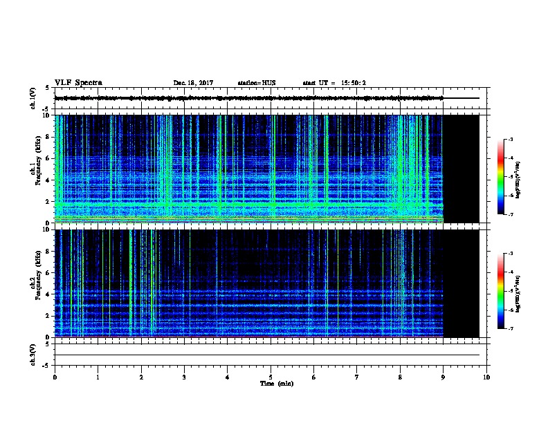Click the '9' tick on the time axis
Viewport: 548px width, 423px height.
[443, 377]
